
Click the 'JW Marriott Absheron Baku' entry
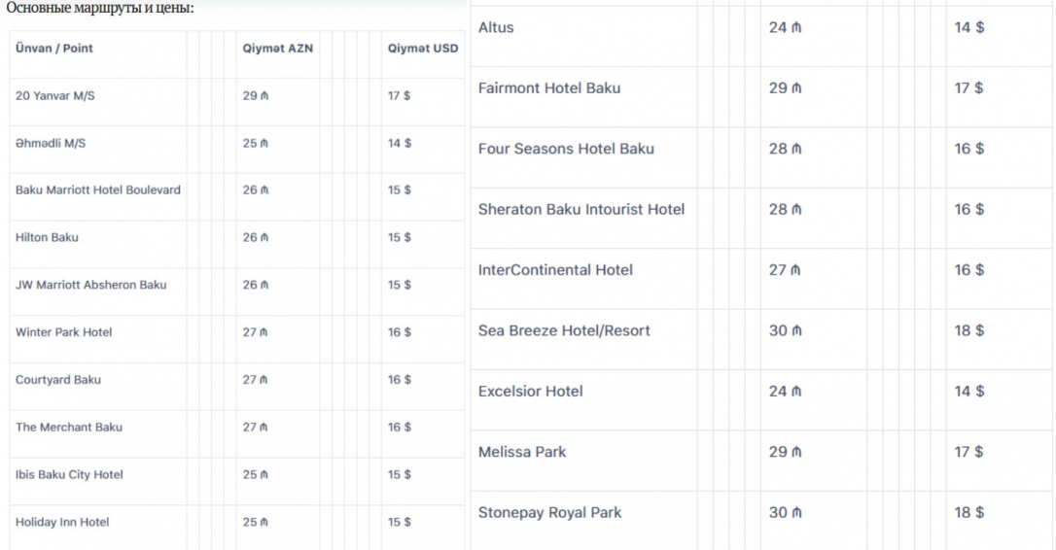pos(91,285)
